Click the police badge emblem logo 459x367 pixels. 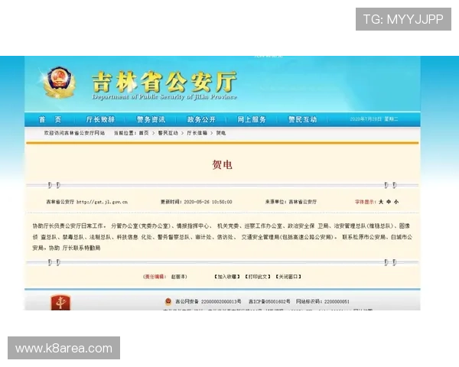click(x=60, y=82)
